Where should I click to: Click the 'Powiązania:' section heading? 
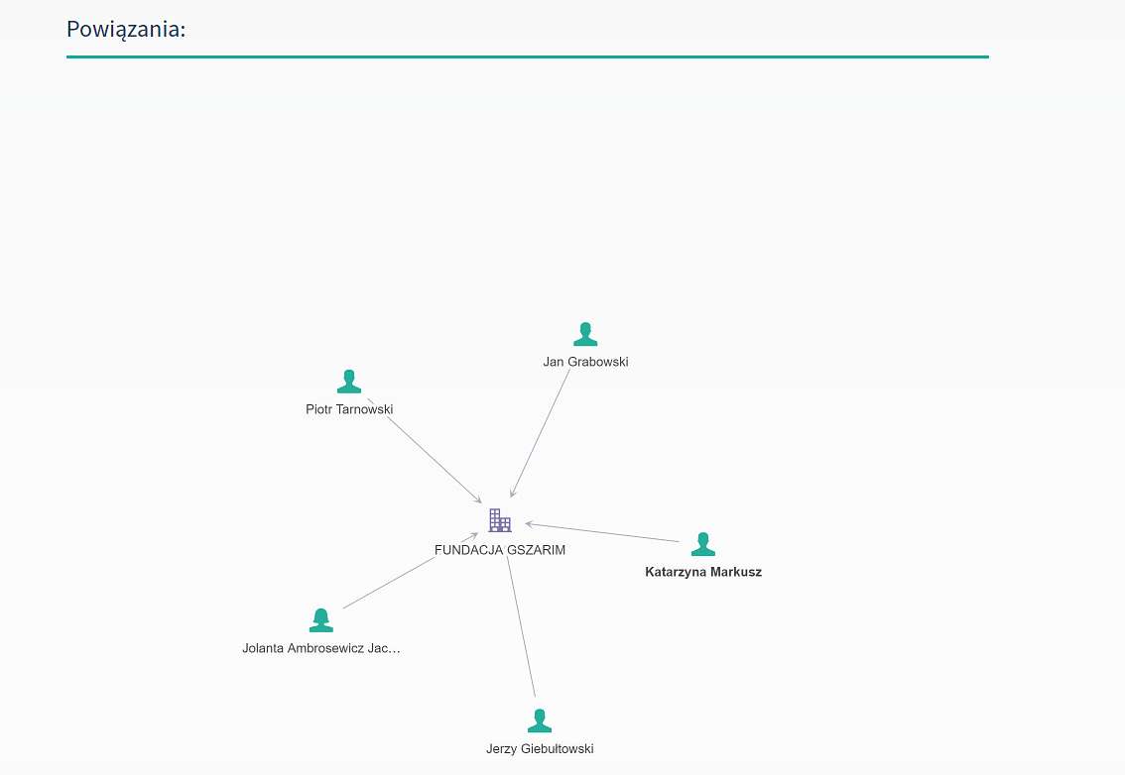tap(126, 30)
